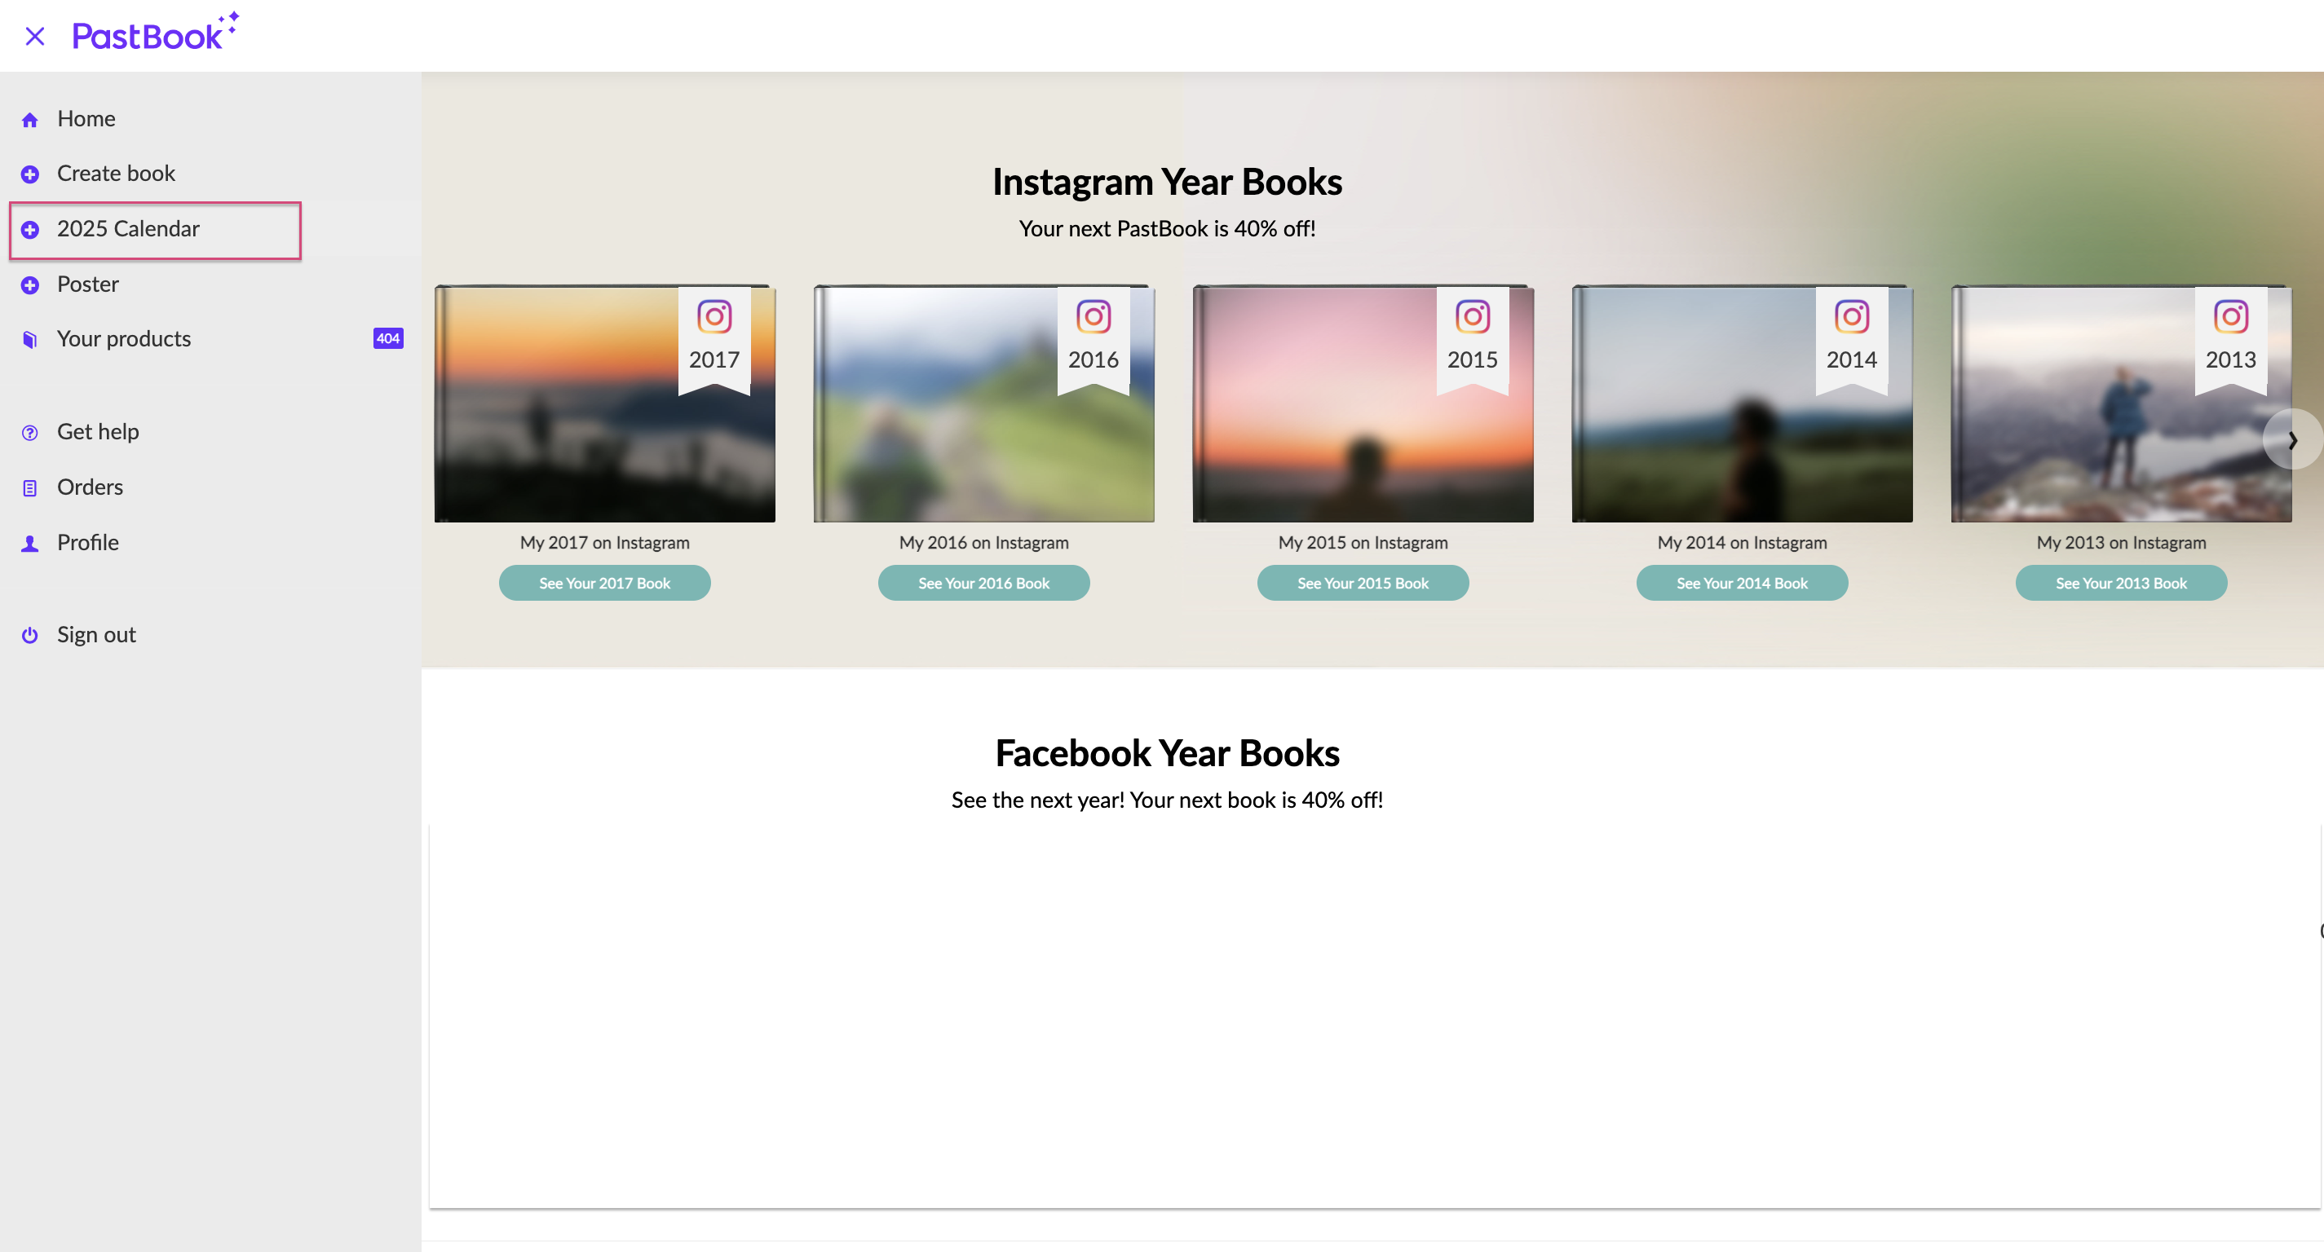2324x1252 pixels.
Task: Close the sidebar with the X icon
Action: point(35,36)
